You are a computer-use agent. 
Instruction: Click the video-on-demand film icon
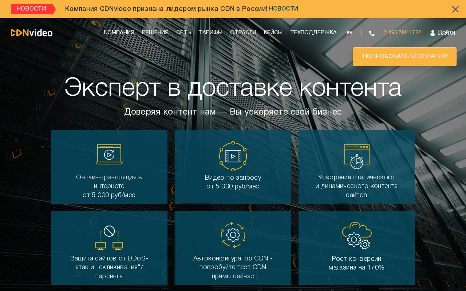[233, 156]
